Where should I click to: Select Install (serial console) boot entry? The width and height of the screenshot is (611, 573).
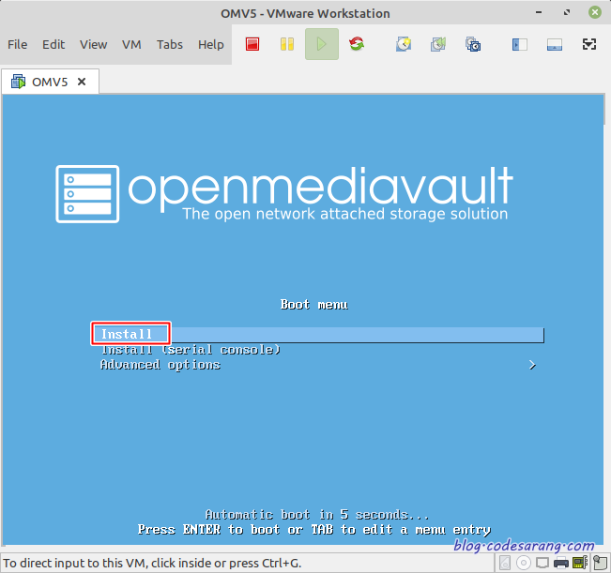tap(191, 350)
